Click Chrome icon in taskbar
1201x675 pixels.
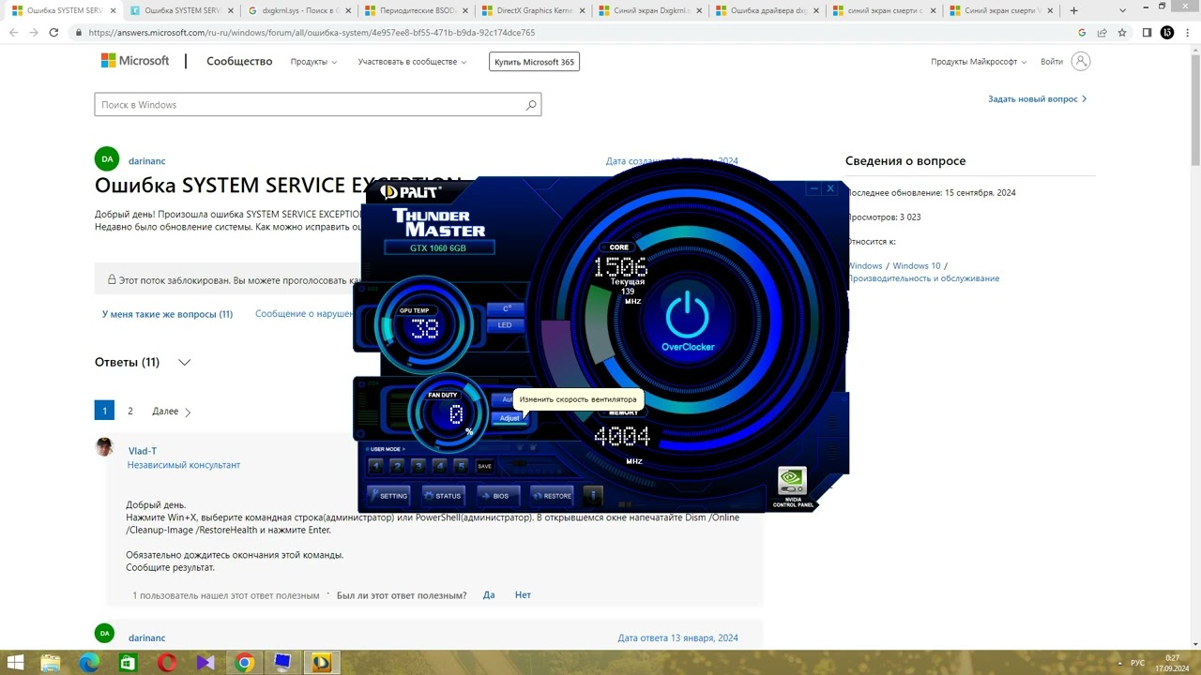point(244,663)
